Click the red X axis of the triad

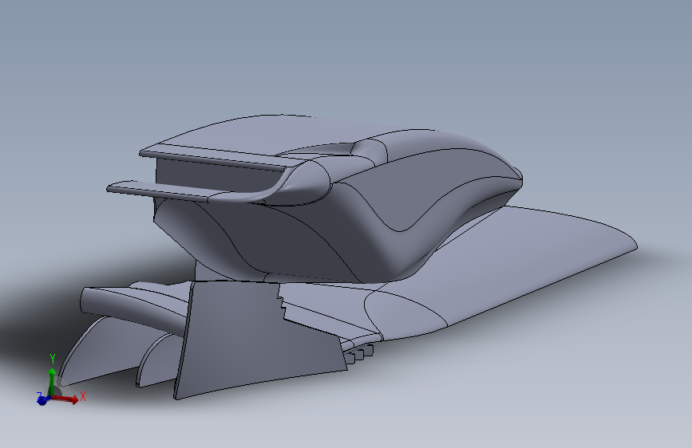[65, 399]
